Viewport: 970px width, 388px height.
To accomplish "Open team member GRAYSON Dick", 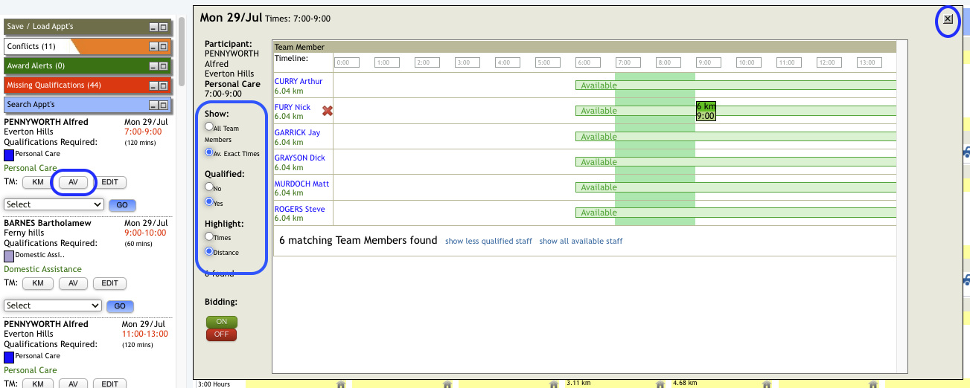I will pyautogui.click(x=300, y=158).
